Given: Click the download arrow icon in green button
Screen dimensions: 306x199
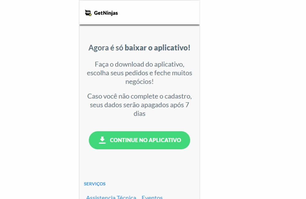Looking at the screenshot, I should click(102, 140).
